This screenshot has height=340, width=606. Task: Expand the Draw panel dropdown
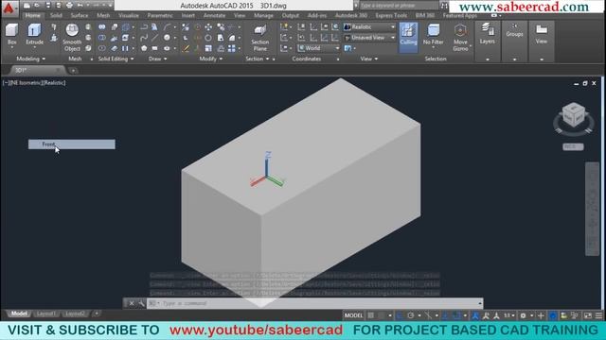tap(158, 59)
